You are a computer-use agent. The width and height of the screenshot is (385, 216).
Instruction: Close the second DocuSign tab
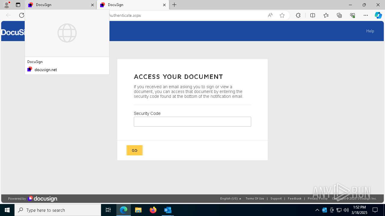164,5
